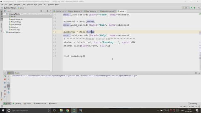
Task: Click the print icon in the Run console
Action: (x=8, y=89)
